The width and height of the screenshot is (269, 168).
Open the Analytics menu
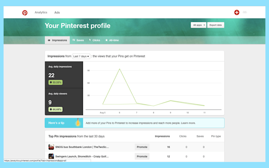click(41, 13)
